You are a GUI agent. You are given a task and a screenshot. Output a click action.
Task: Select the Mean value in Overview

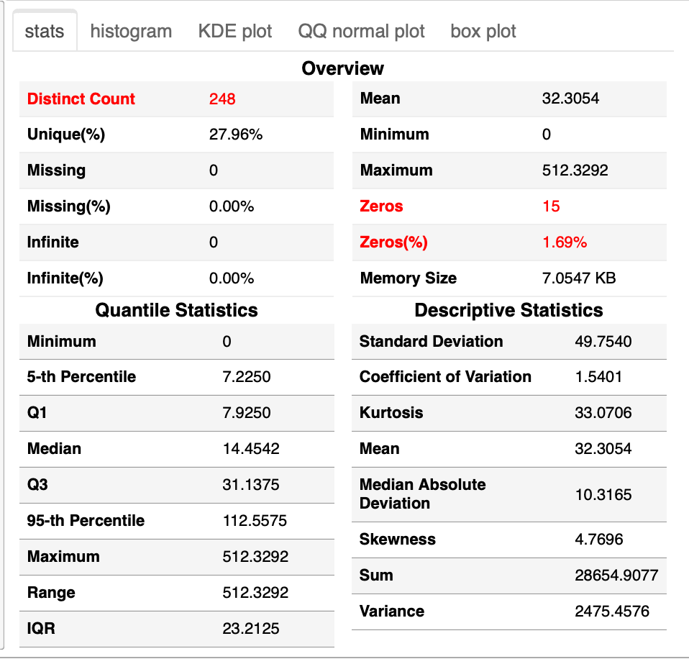(x=565, y=99)
